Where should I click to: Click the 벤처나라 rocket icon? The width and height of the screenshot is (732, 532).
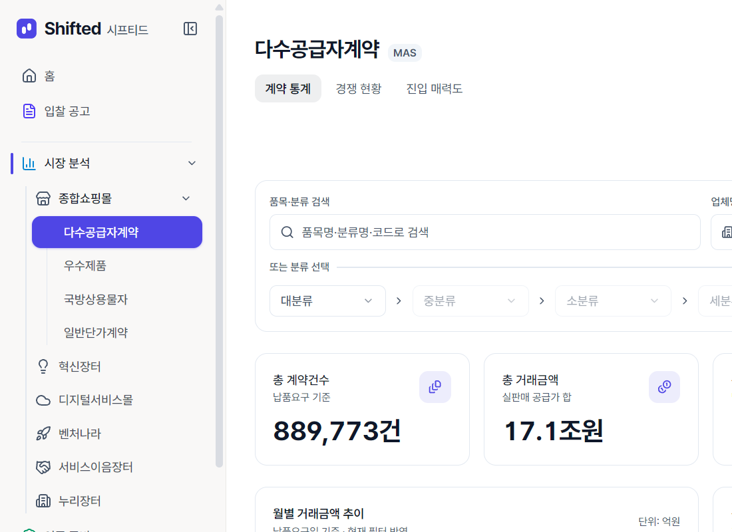[43, 434]
